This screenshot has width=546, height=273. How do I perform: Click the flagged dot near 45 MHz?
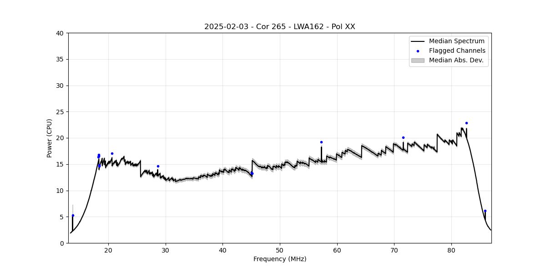pos(252,173)
